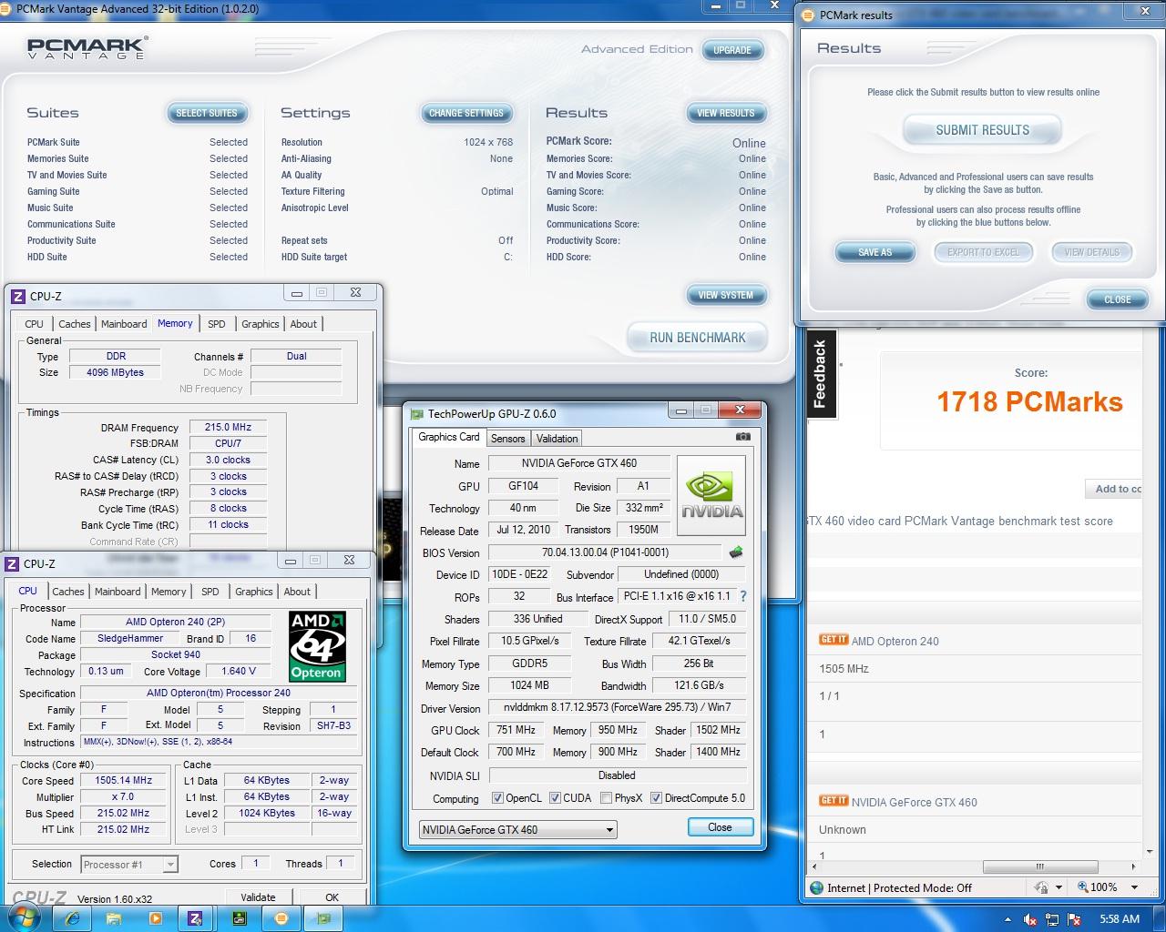
Task: Open the Feedback side tab
Action: pyautogui.click(x=820, y=373)
